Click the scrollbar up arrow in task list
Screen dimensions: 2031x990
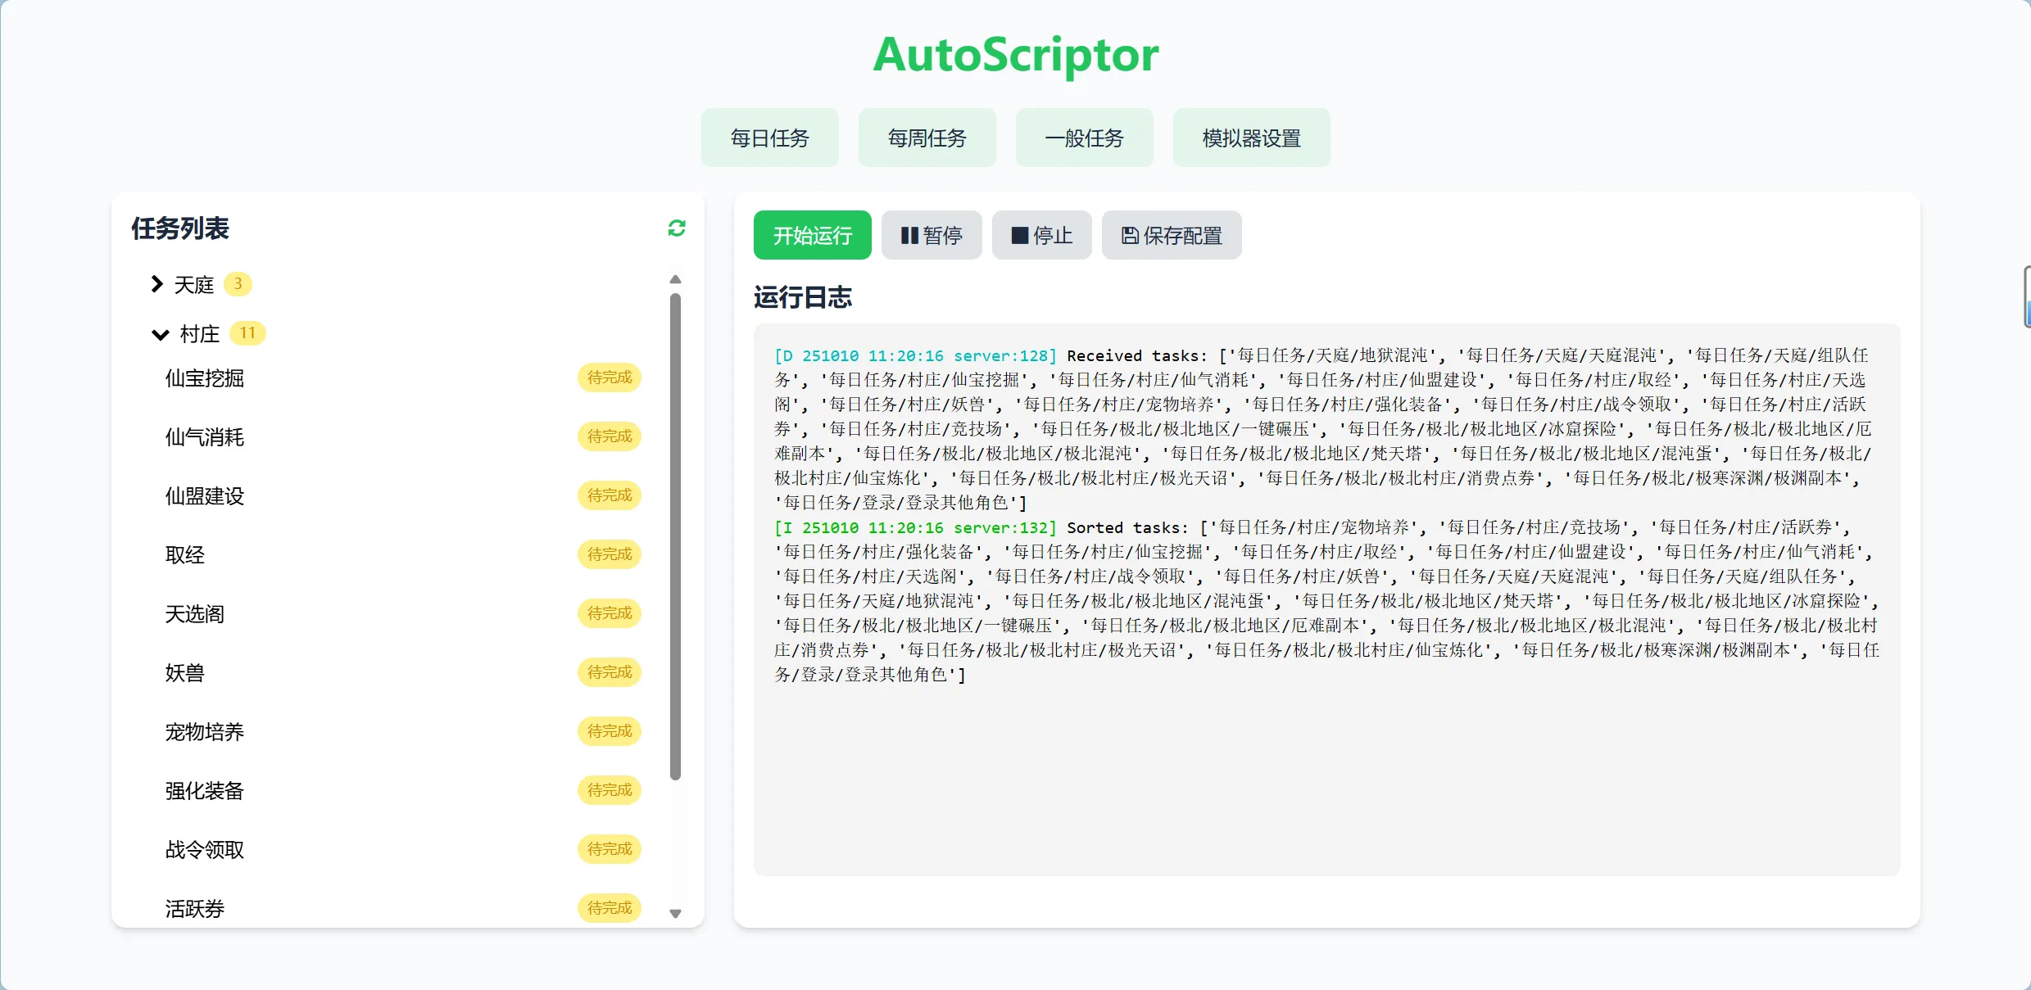click(675, 279)
